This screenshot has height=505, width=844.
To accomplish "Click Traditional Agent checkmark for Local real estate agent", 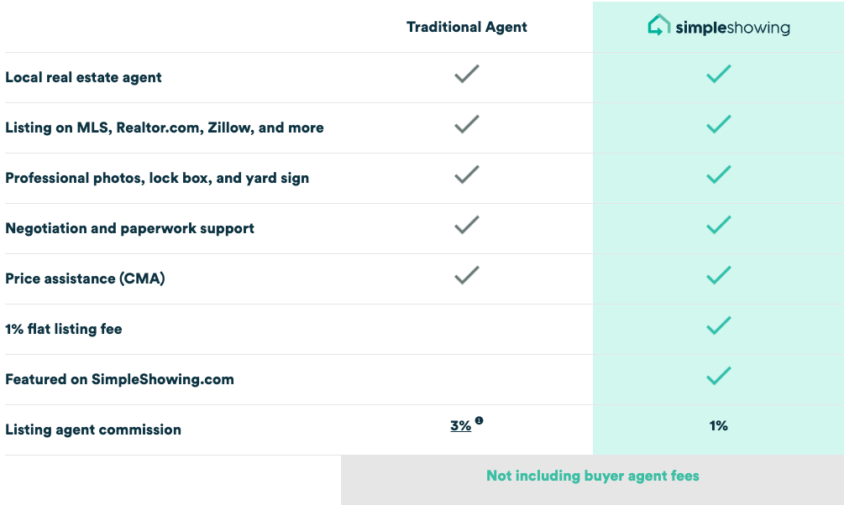I will (466, 75).
